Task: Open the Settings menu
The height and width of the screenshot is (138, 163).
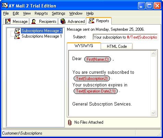Action: [59, 13]
